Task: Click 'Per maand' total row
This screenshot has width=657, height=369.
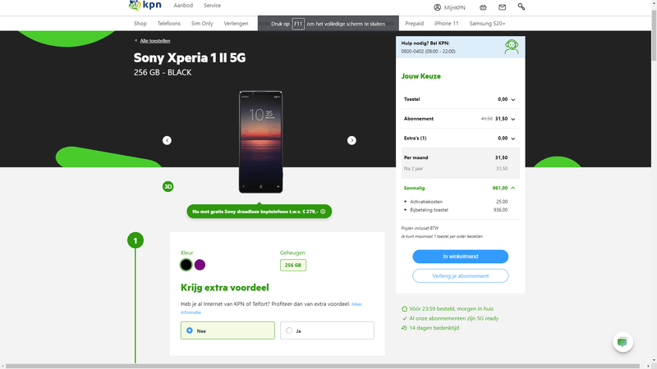Action: click(460, 157)
